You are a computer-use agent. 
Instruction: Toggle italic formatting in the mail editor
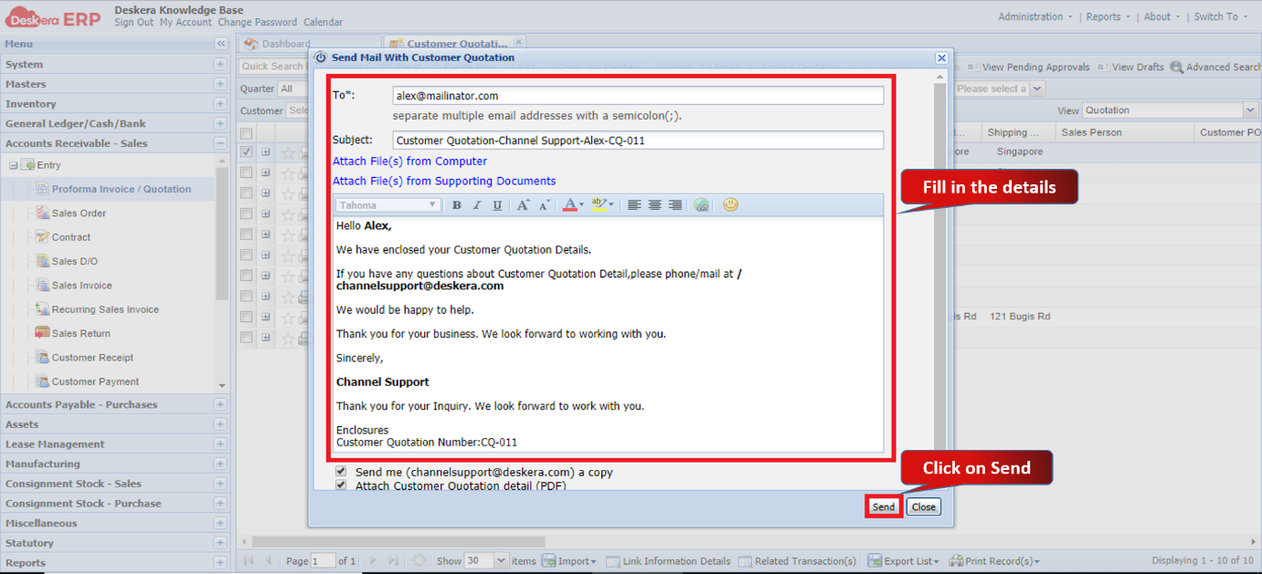tap(476, 205)
